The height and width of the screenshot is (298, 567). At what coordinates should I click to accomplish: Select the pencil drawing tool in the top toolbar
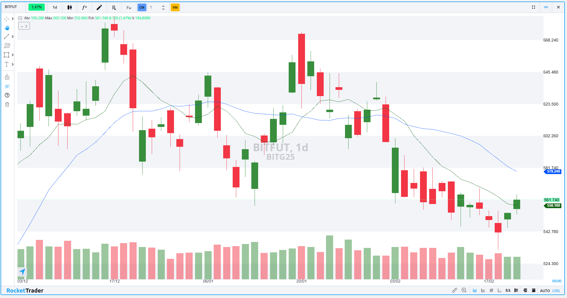coord(99,7)
